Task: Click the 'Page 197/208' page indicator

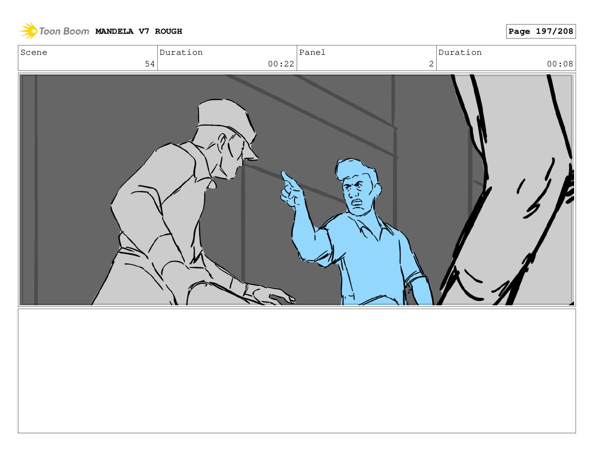Action: pyautogui.click(x=541, y=32)
